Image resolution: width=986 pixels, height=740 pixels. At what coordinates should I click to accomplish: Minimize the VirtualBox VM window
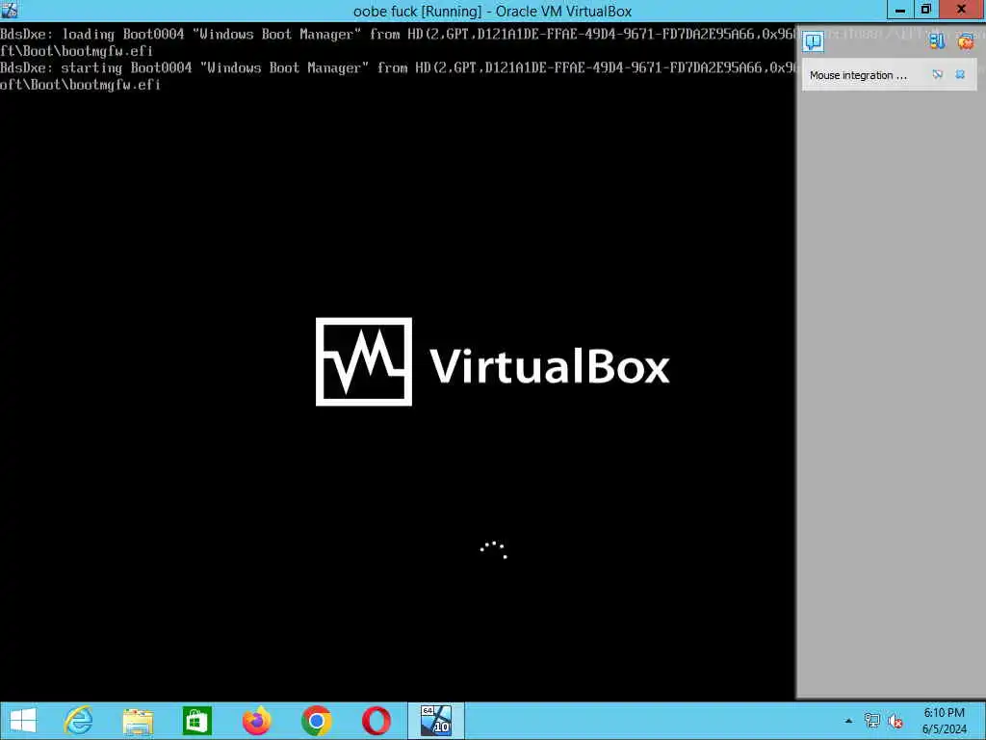click(900, 10)
